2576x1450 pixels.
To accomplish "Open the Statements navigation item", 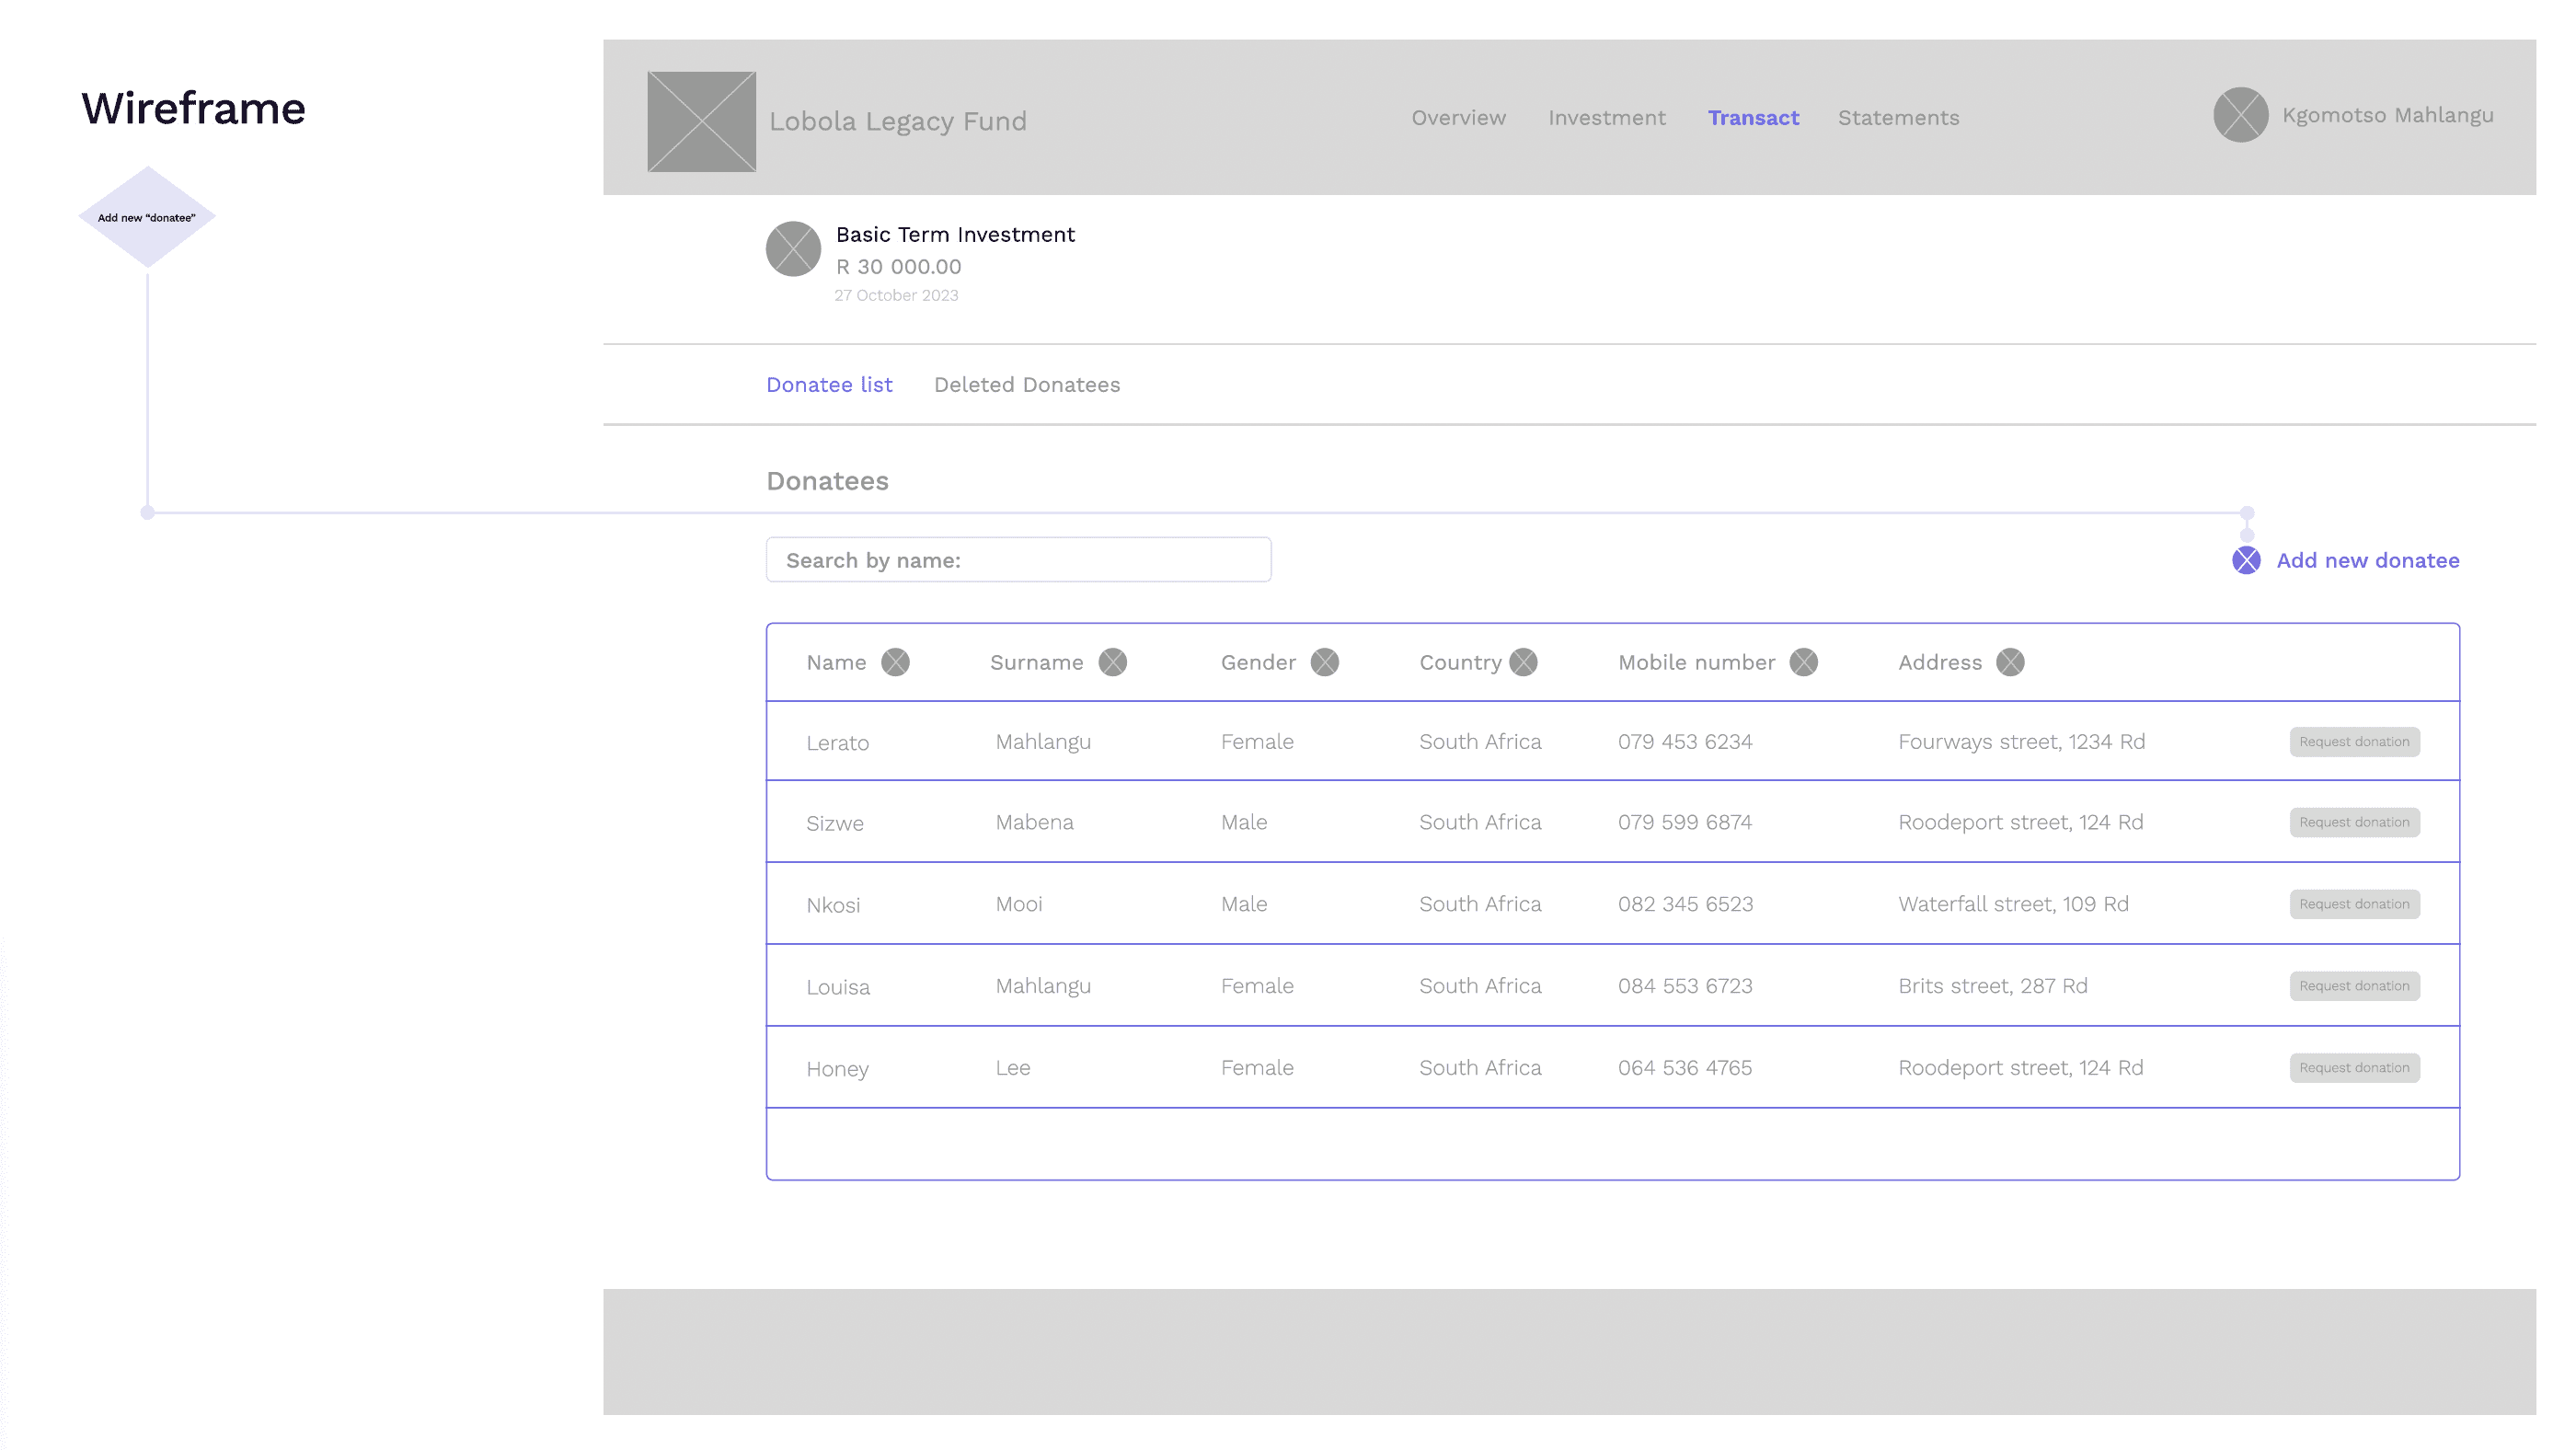I will 1898,118.
